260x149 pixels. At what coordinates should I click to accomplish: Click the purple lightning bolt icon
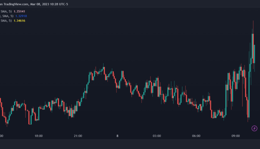(x=254, y=128)
